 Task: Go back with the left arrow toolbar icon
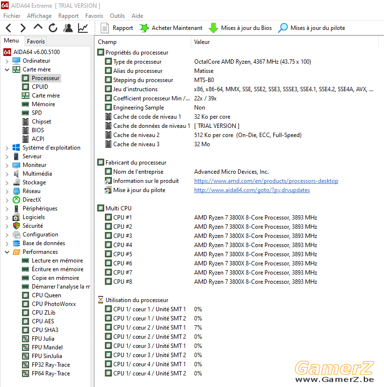pos(9,28)
